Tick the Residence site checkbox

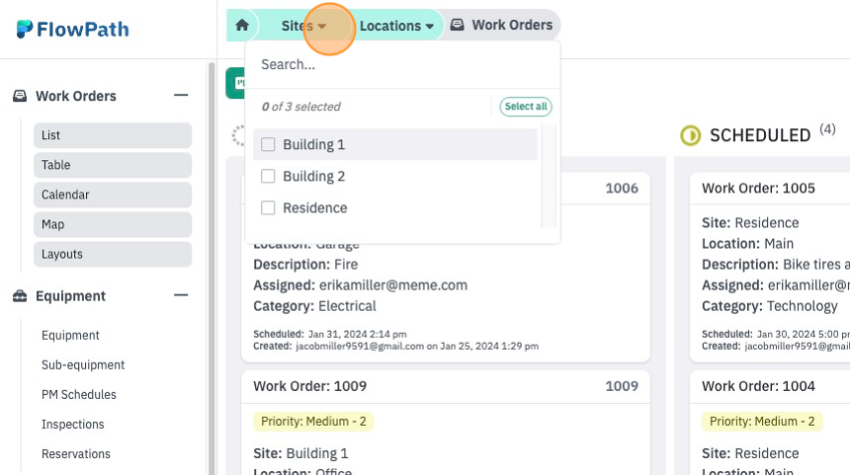[268, 207]
